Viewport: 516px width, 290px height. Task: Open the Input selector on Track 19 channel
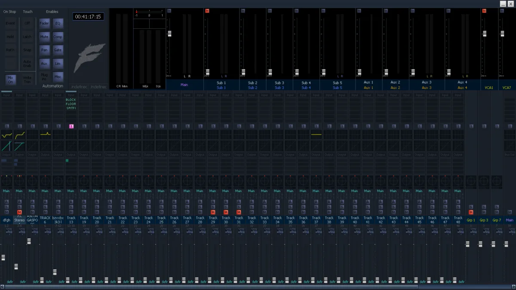[84, 95]
